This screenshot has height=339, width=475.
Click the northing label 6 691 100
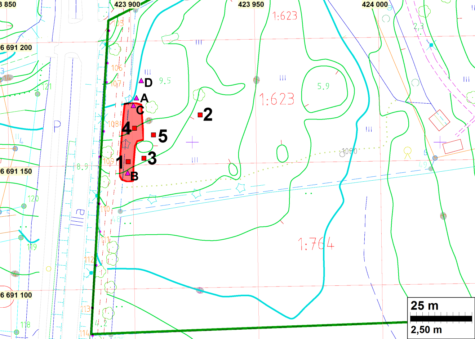[16, 295]
